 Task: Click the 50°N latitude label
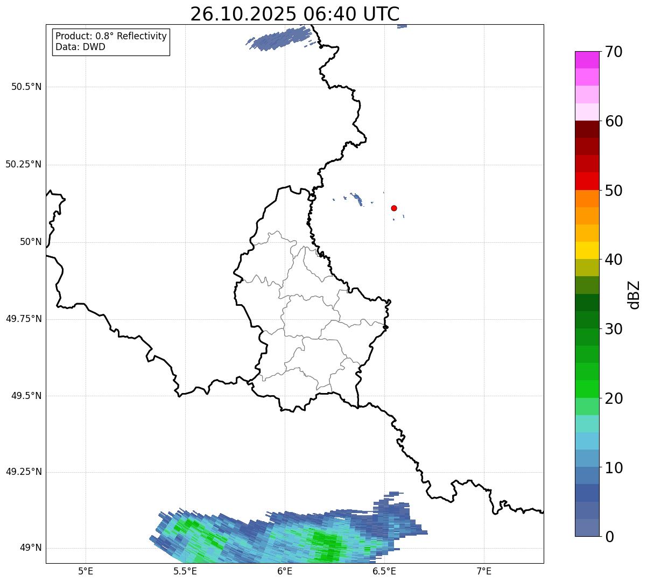click(x=31, y=242)
